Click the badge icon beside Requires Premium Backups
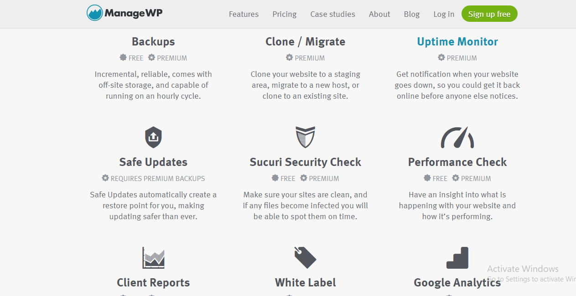The width and height of the screenshot is (576, 296). click(105, 178)
